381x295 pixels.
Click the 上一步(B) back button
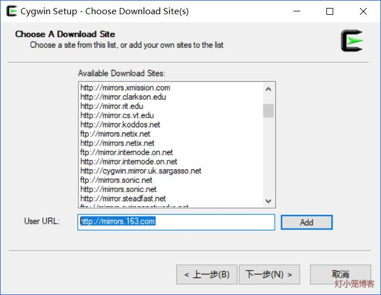point(207,275)
